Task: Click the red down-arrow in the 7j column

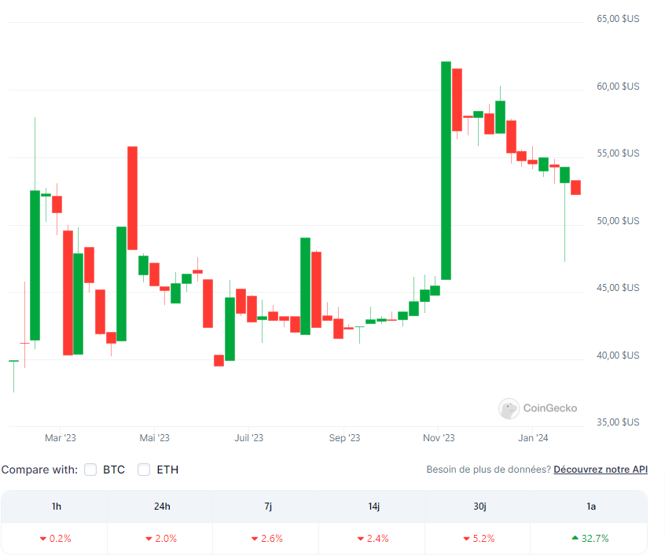Action: [x=253, y=539]
